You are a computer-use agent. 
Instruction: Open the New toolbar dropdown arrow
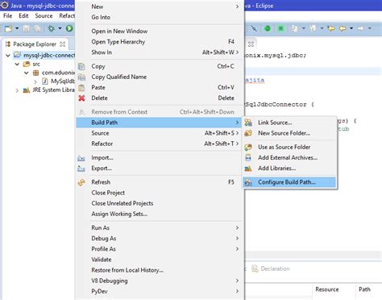(x=17, y=28)
